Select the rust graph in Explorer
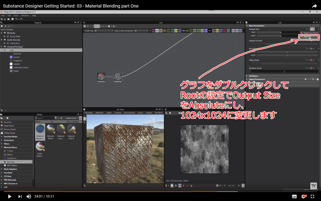The height and width of the screenshot is (201, 321). tap(41, 50)
